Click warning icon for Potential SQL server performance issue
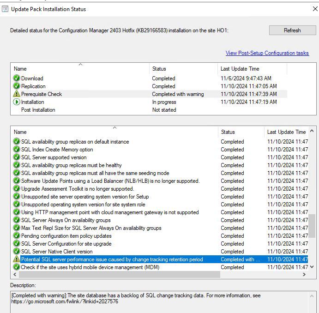This screenshot has width=319, height=313. pyautogui.click(x=17, y=259)
